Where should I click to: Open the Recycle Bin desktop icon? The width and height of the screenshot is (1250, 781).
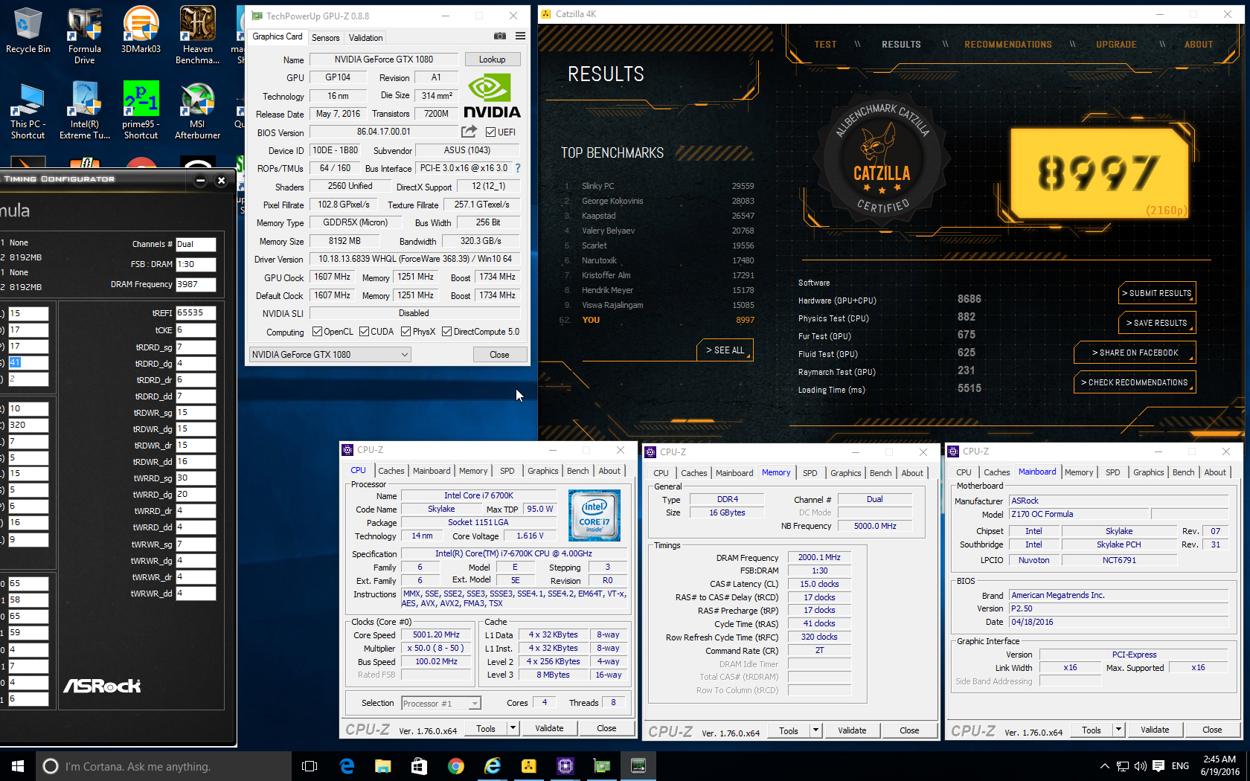(x=28, y=30)
